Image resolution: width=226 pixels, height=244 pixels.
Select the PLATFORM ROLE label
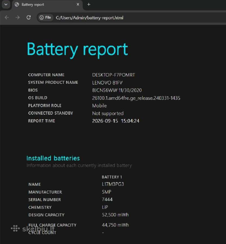pyautogui.click(x=45, y=105)
